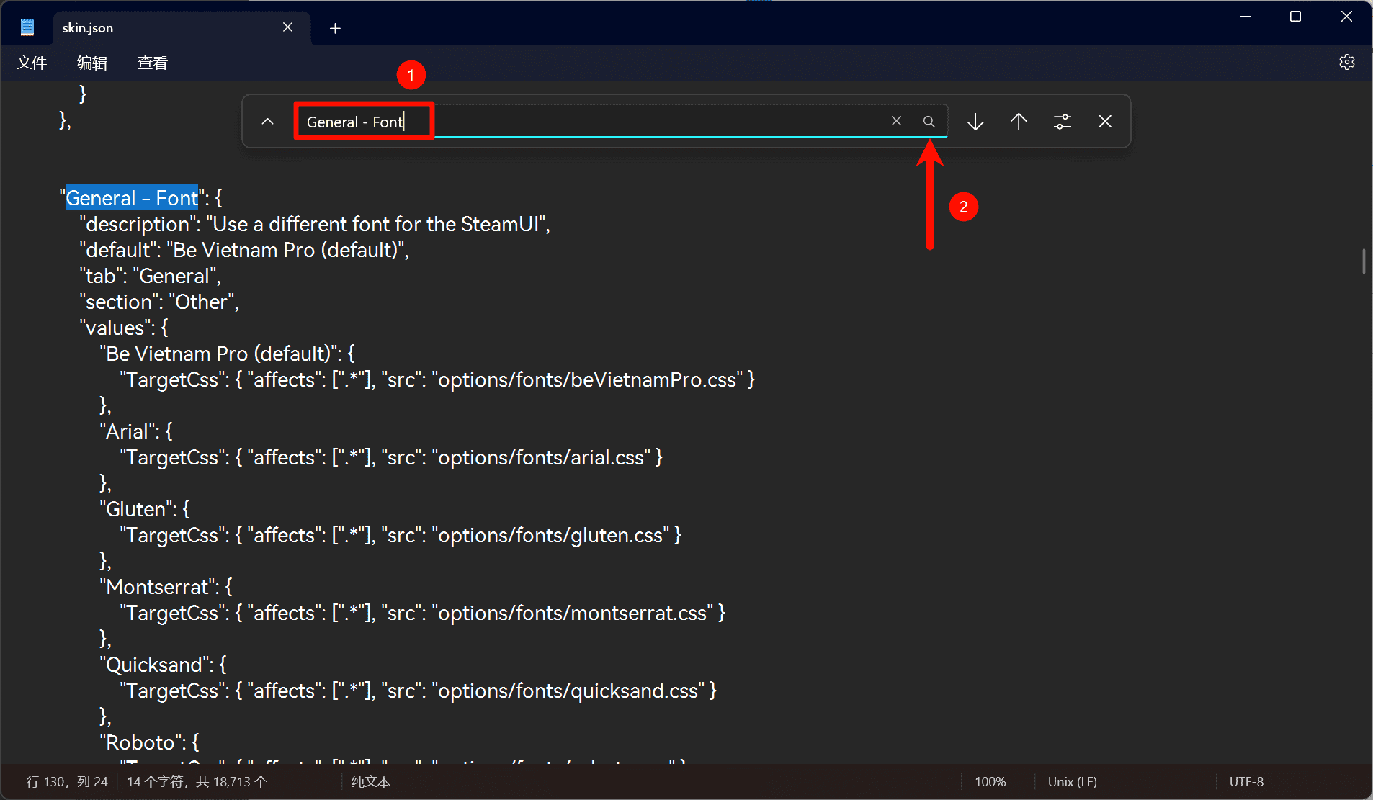Click the Notepad app icon in title bar
Screen dimensions: 1373x800
pos(27,28)
